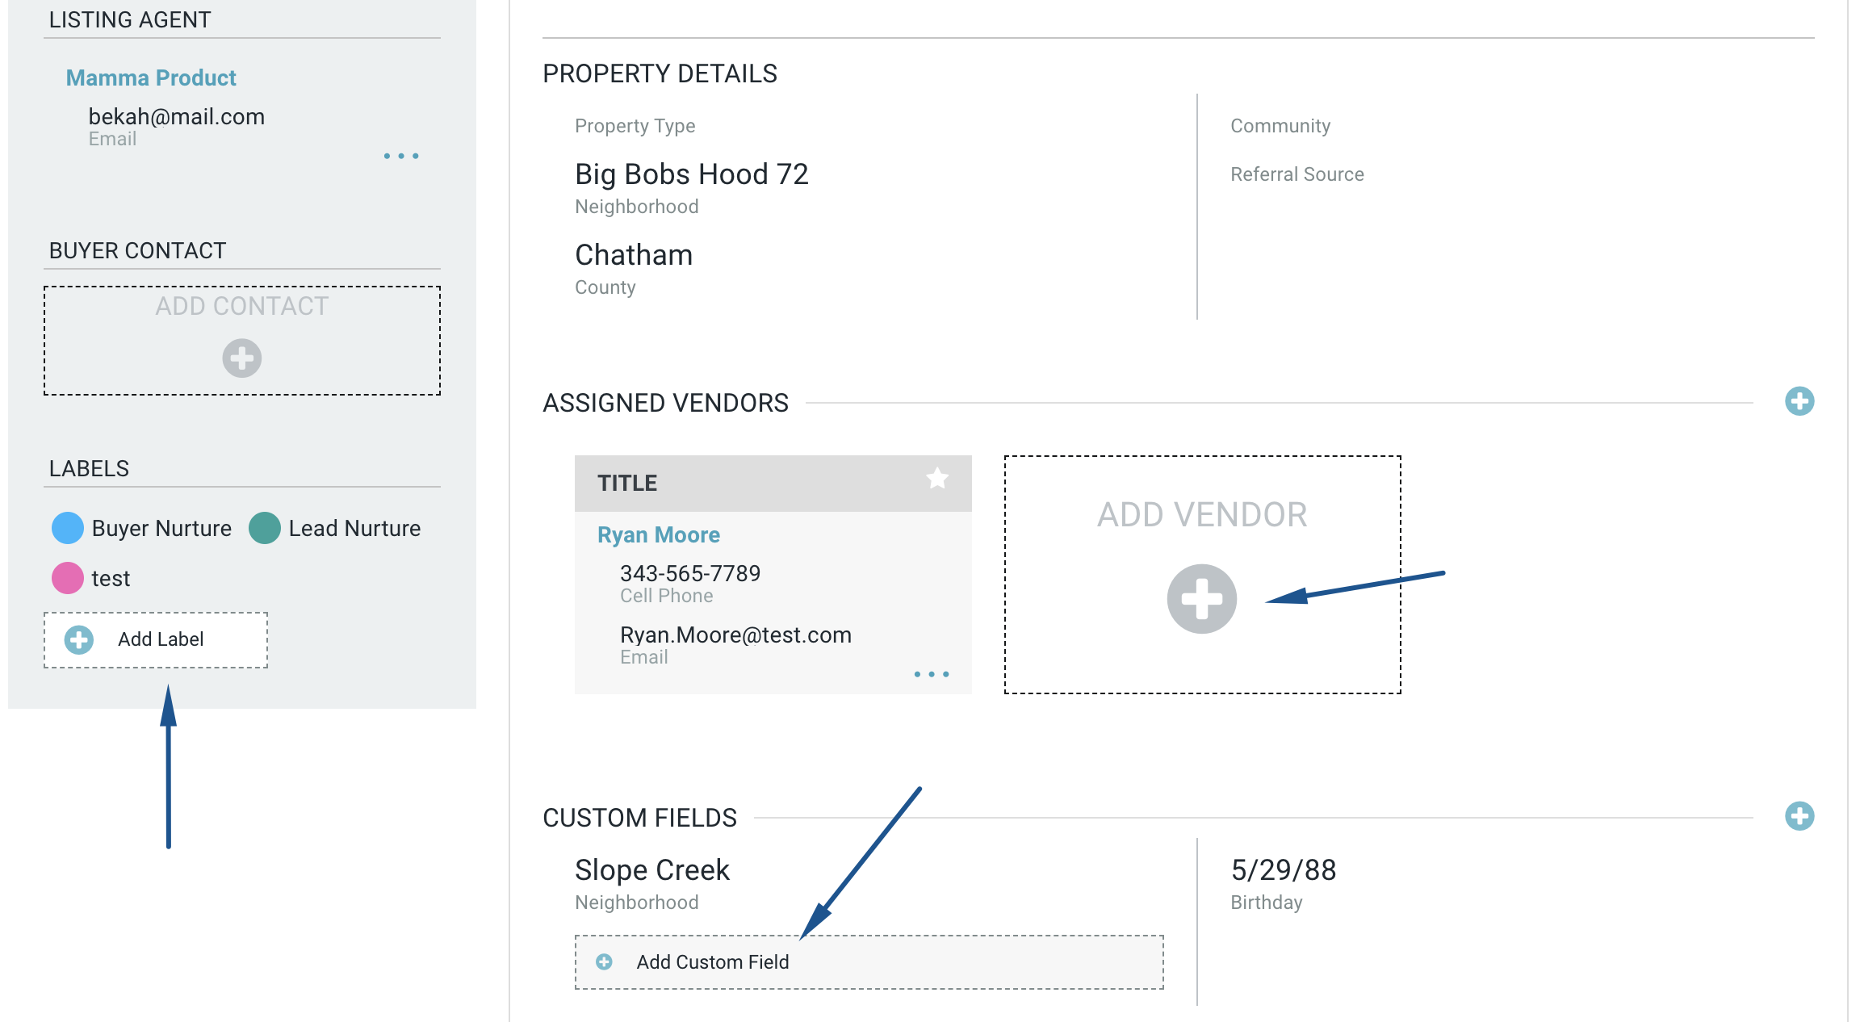1860x1022 pixels.
Task: Select the teal Lead Nurture color dot
Action: 265,528
